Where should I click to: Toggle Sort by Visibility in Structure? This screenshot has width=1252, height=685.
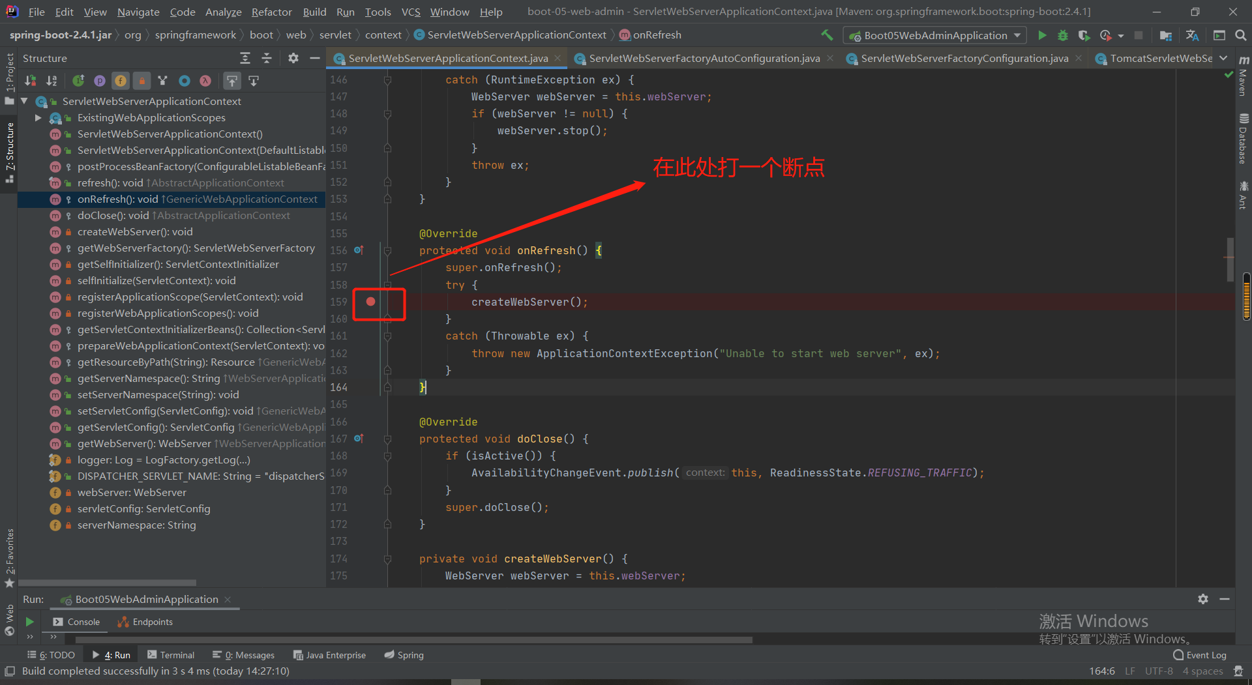30,81
